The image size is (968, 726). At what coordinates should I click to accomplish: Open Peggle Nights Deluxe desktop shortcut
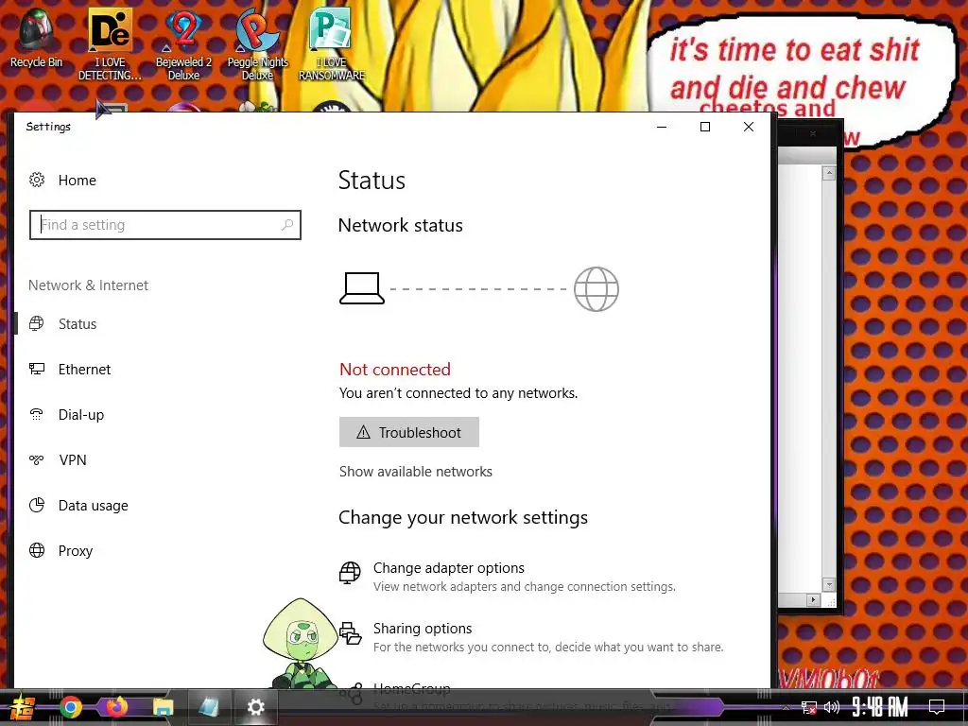[x=257, y=44]
